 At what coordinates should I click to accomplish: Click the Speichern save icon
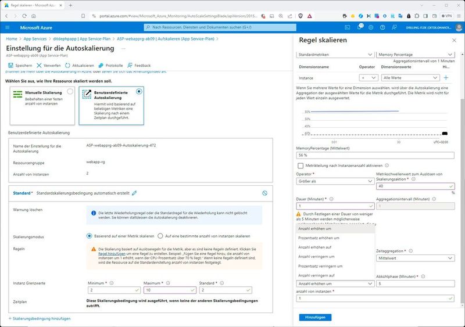(x=10, y=65)
